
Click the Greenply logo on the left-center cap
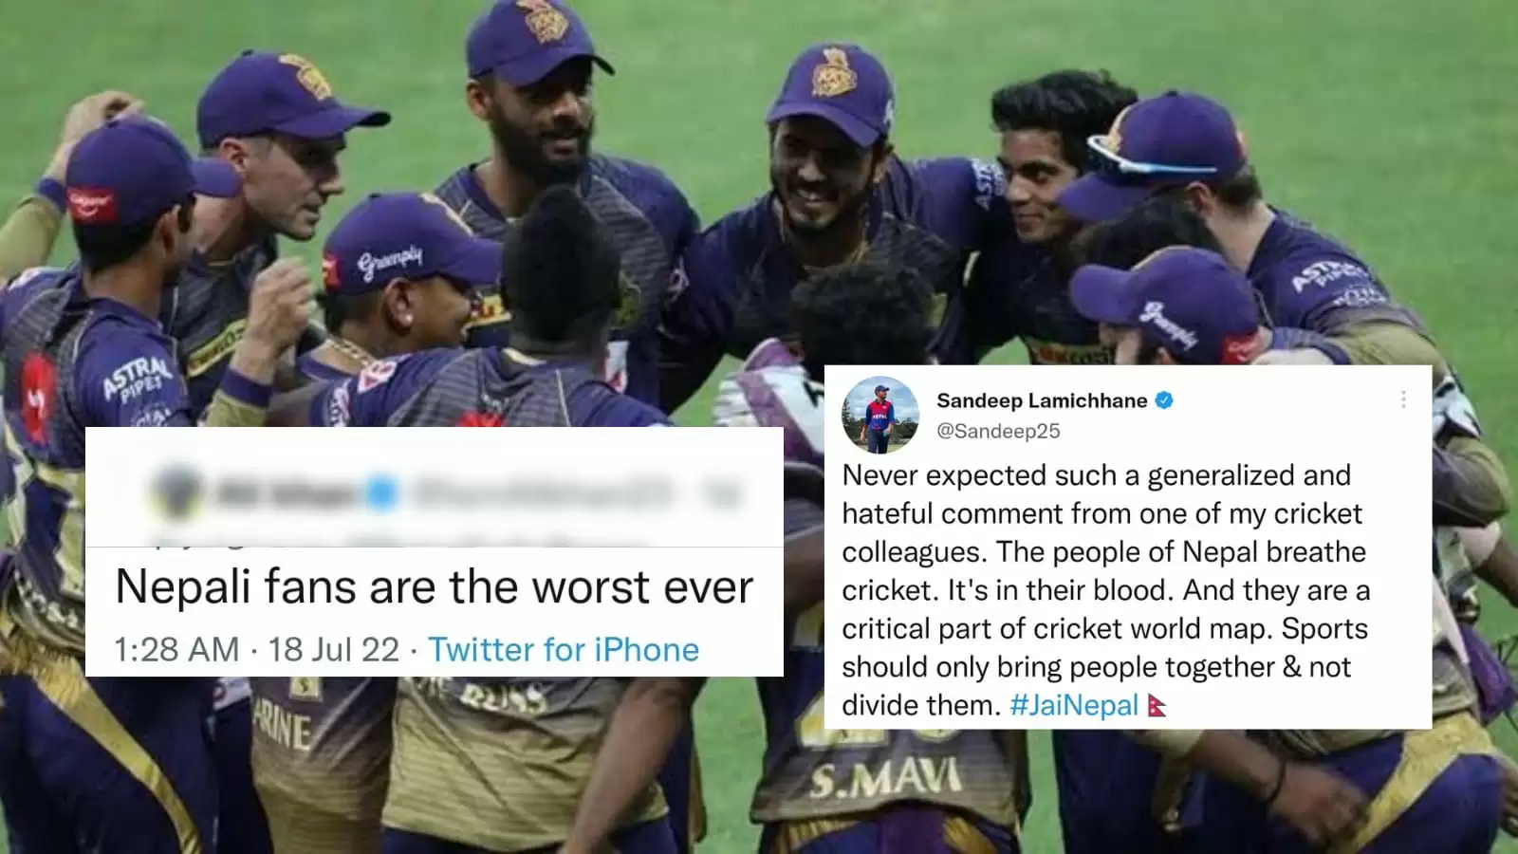point(390,262)
